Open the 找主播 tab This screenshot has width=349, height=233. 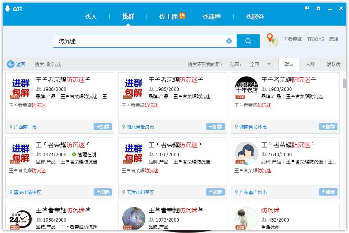(x=168, y=16)
